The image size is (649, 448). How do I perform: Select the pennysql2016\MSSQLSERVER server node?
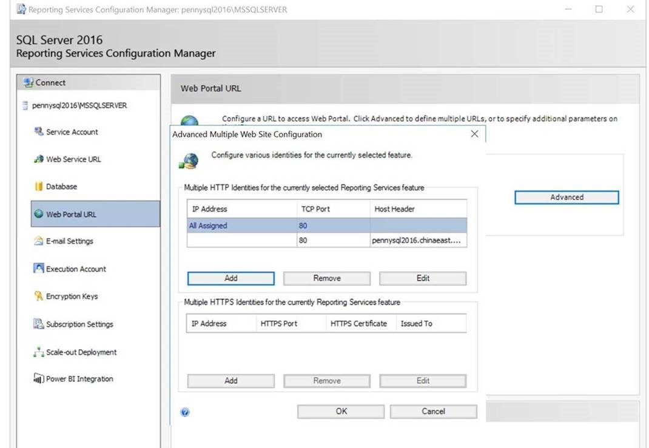(79, 105)
